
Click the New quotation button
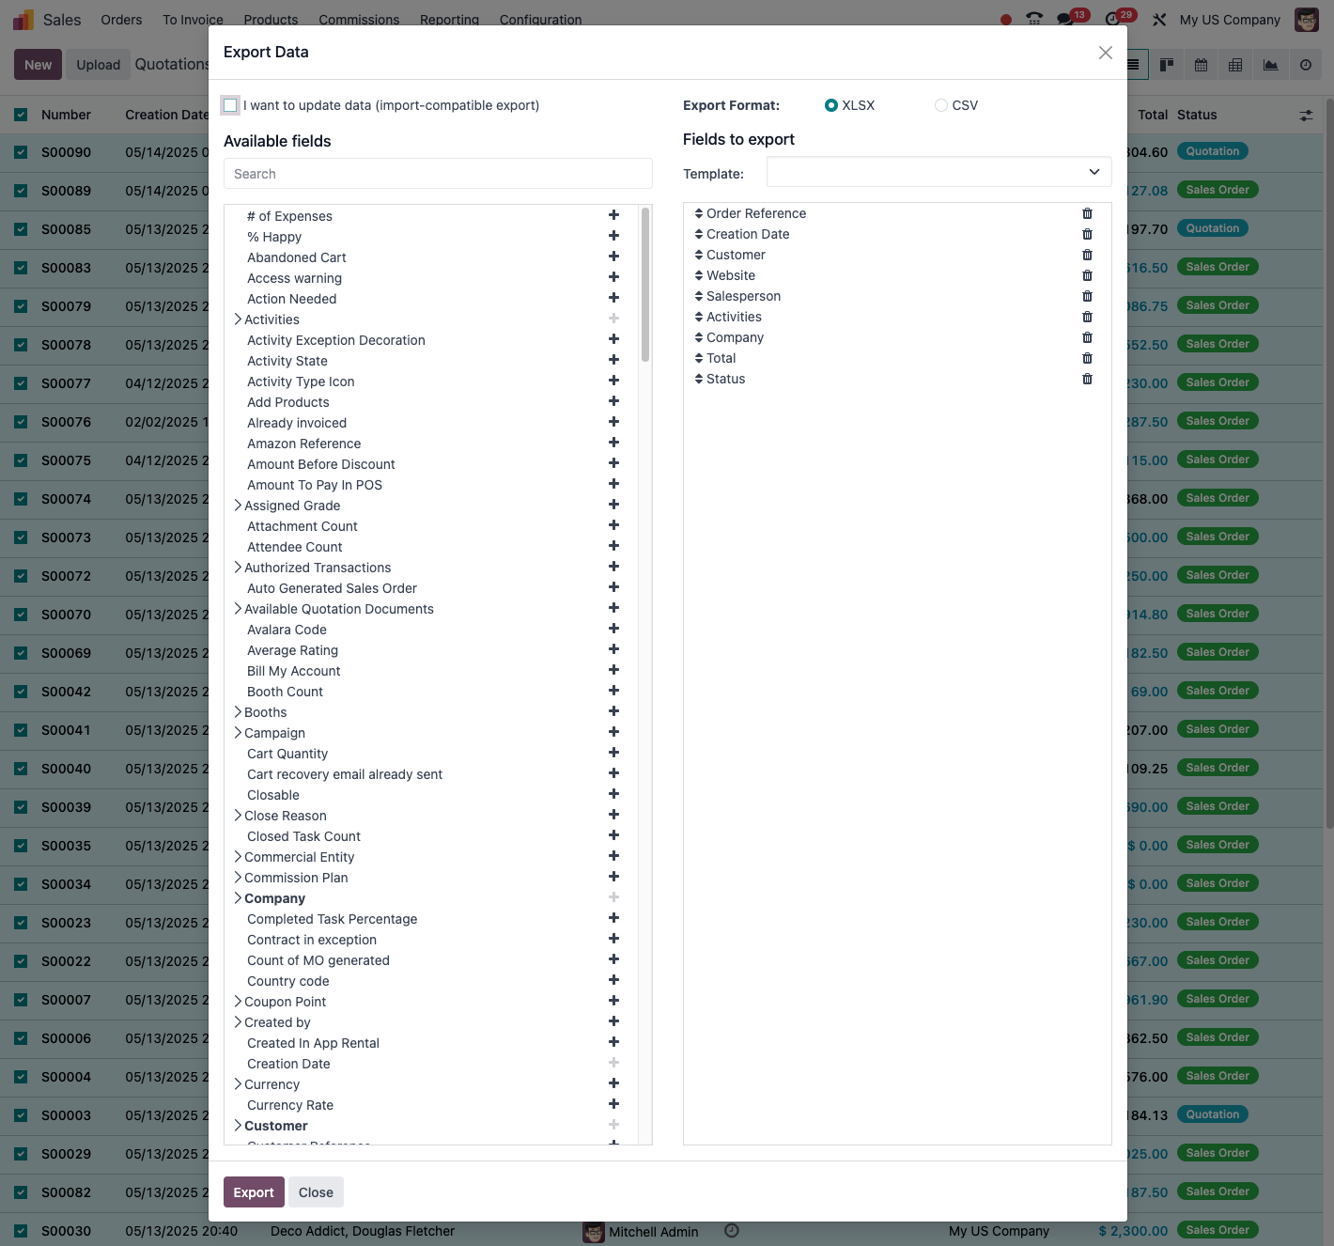(39, 65)
